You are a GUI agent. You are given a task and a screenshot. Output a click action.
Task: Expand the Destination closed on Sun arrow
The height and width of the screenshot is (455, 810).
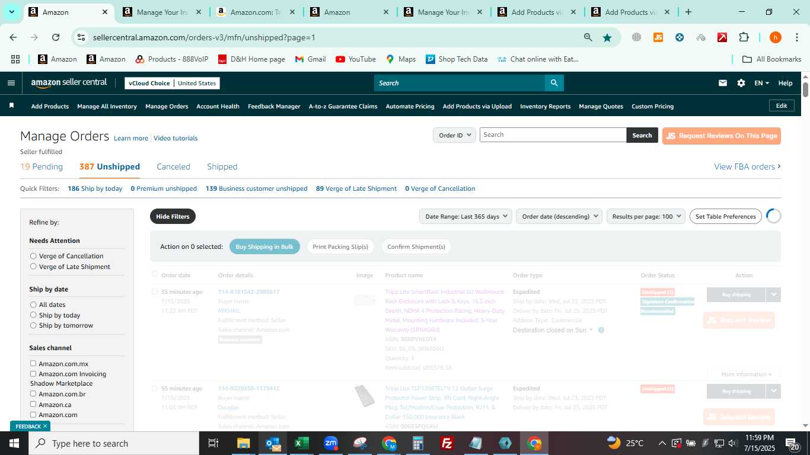(x=591, y=330)
